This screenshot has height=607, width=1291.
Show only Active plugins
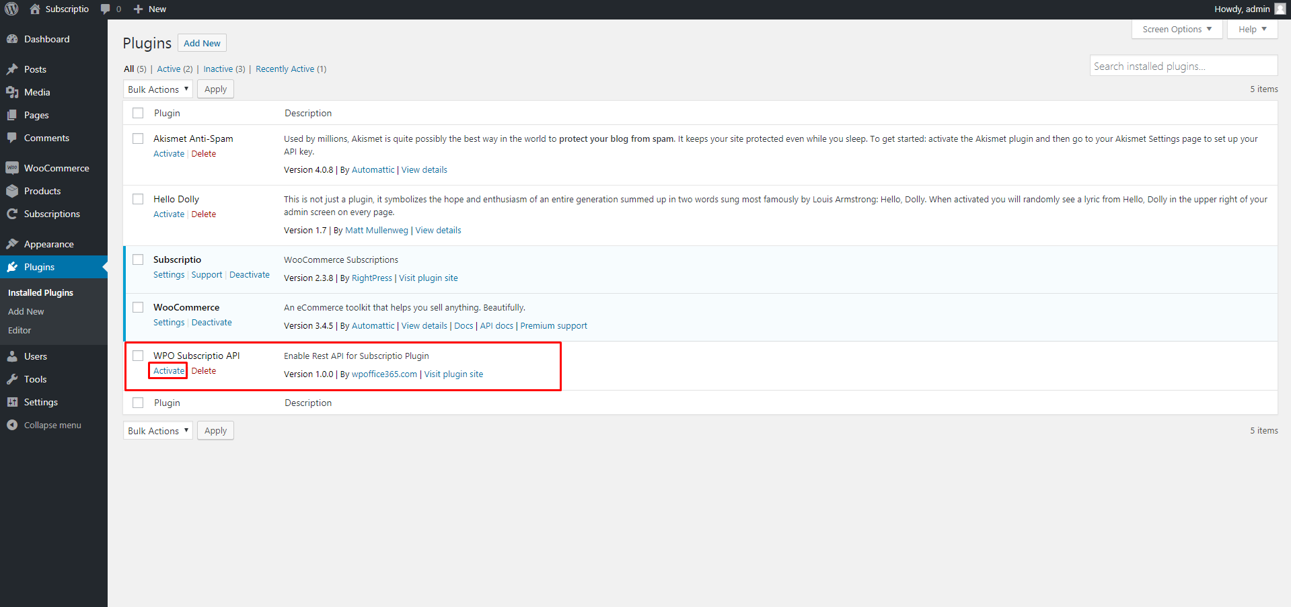point(169,69)
